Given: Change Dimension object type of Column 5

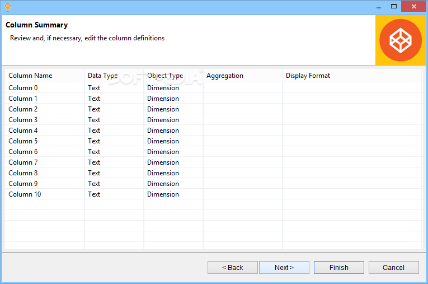Looking at the screenshot, I should click(173, 141).
